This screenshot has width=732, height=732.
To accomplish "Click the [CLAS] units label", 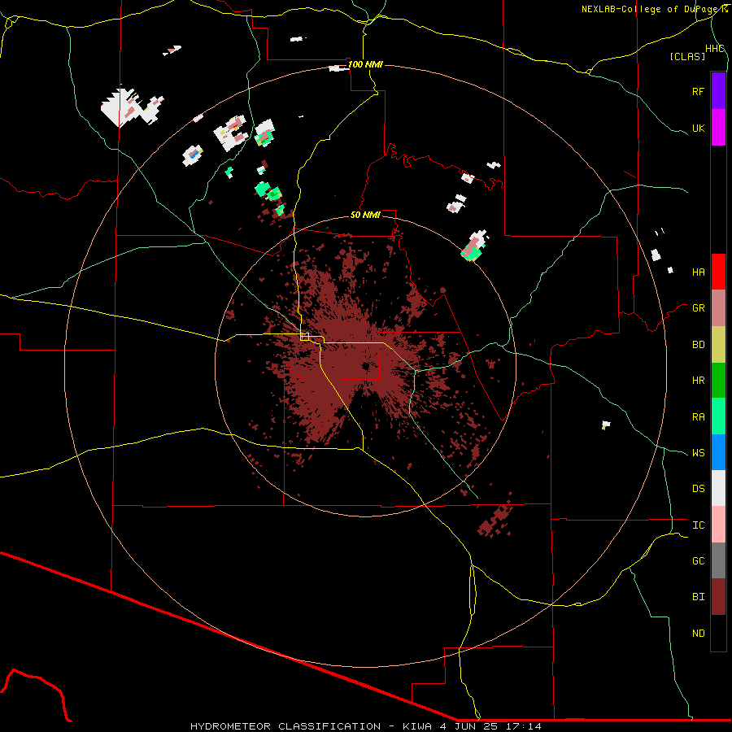I will [x=687, y=57].
